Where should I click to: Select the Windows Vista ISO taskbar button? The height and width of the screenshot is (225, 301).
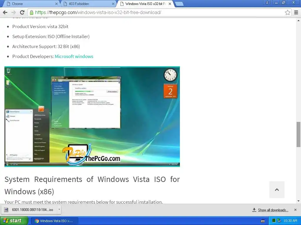(x=54, y=221)
